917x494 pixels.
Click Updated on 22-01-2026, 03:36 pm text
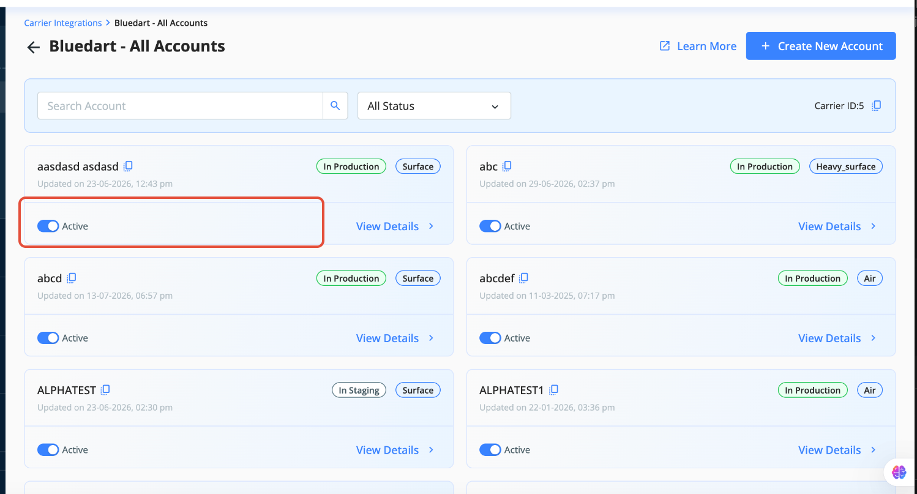[547, 407]
